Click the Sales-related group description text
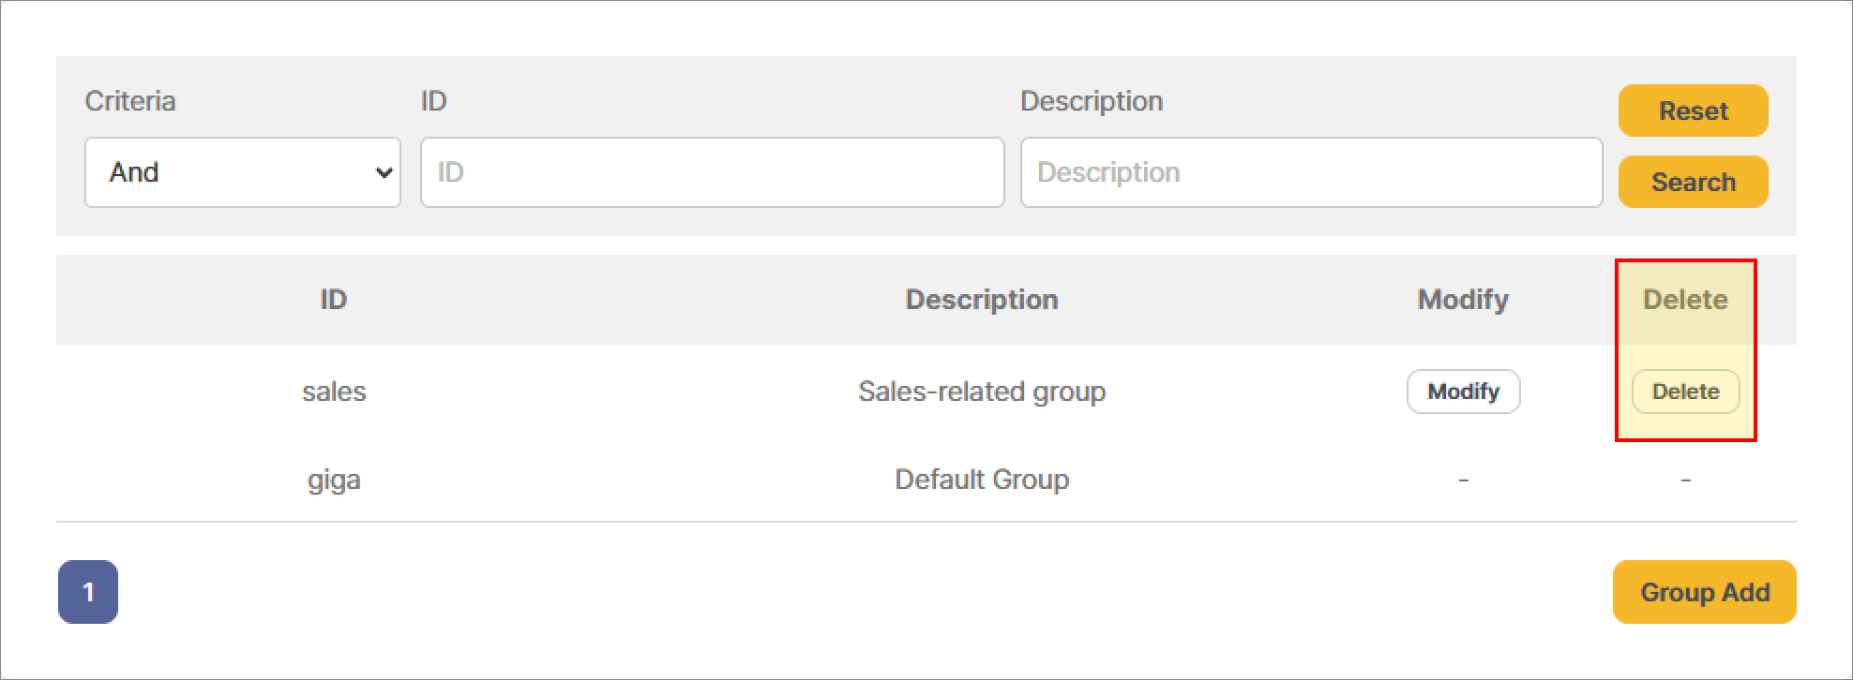 click(x=982, y=392)
